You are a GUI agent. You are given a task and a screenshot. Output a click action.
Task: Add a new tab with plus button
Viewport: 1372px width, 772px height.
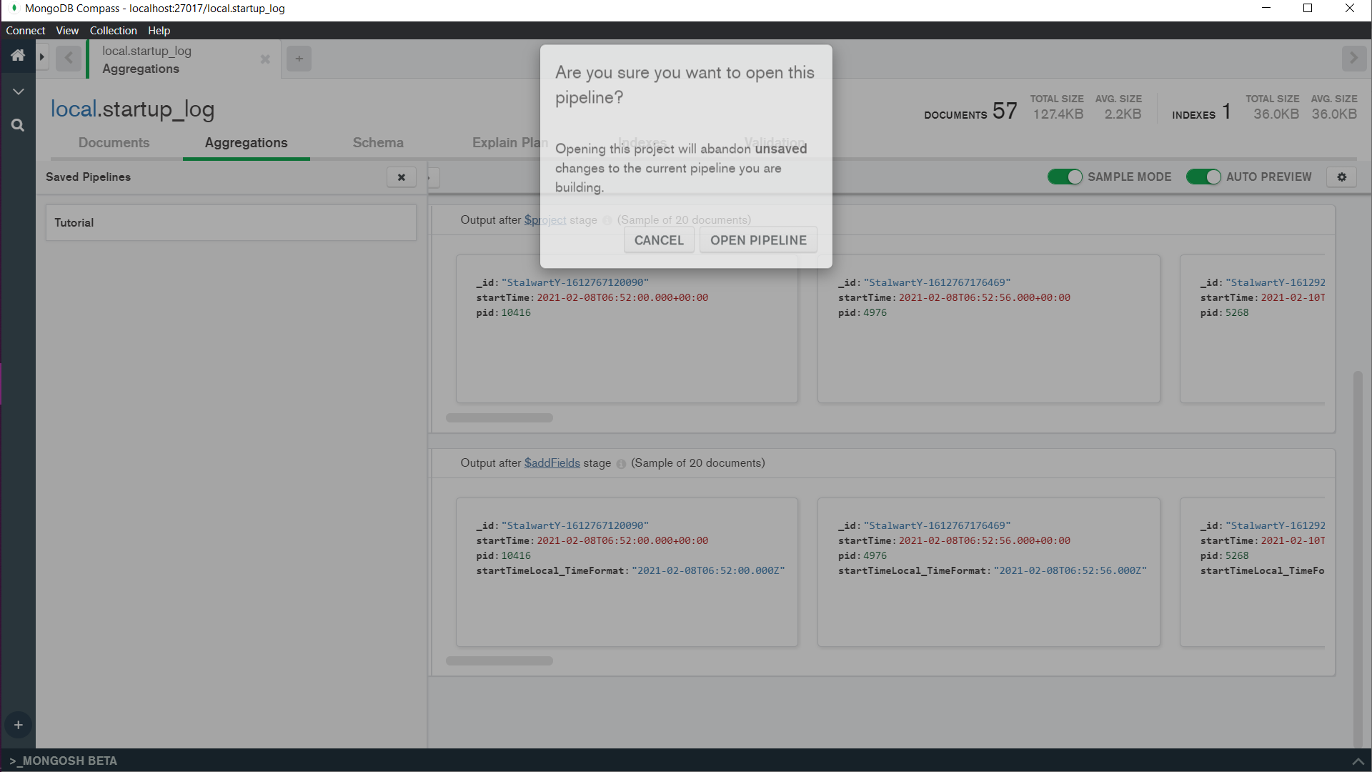tap(299, 59)
